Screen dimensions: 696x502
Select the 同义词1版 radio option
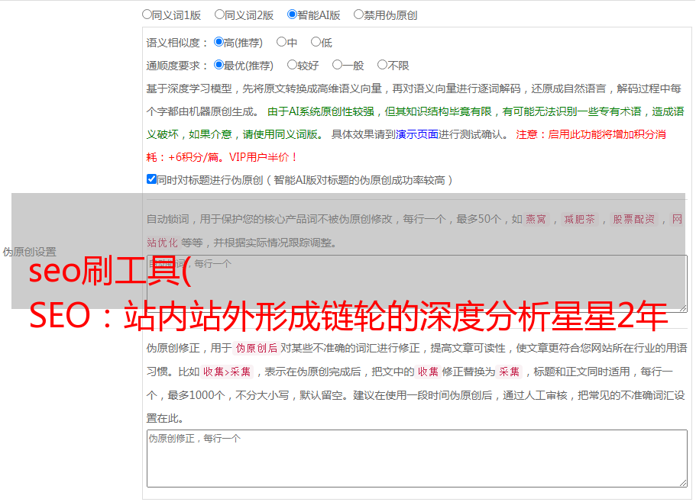(x=147, y=14)
